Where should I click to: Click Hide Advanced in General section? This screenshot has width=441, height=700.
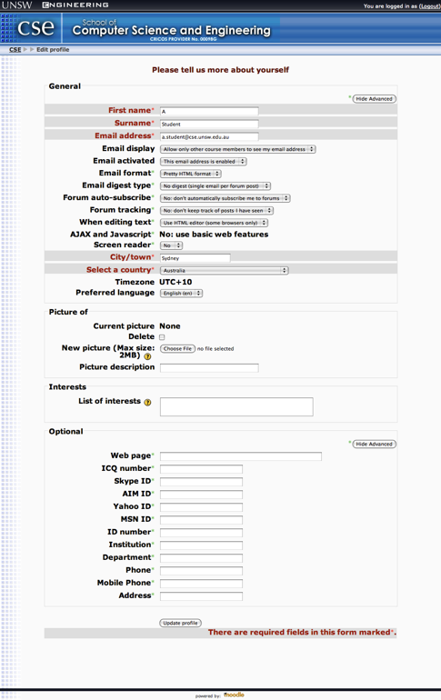pos(374,99)
